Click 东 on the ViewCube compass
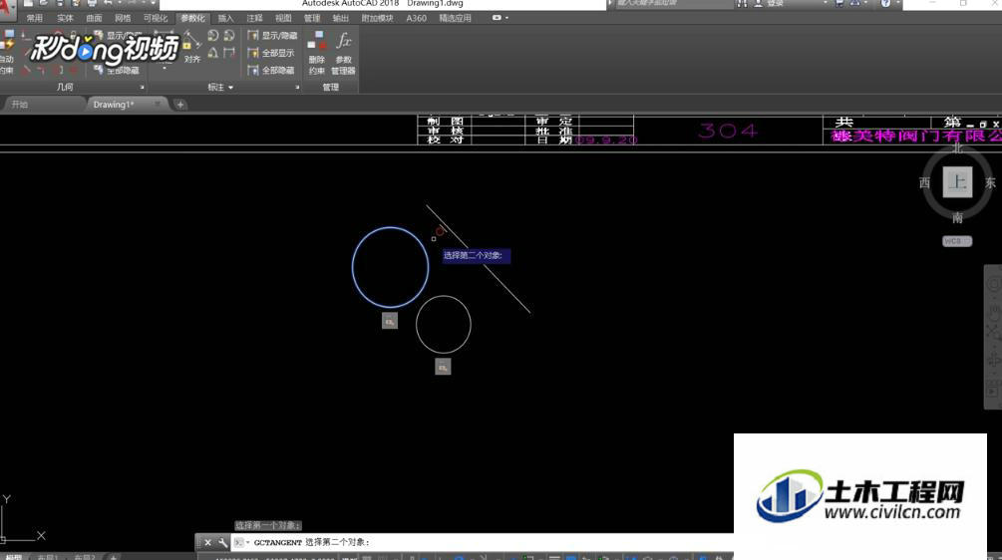Image resolution: width=1002 pixels, height=560 pixels. pyautogui.click(x=990, y=183)
